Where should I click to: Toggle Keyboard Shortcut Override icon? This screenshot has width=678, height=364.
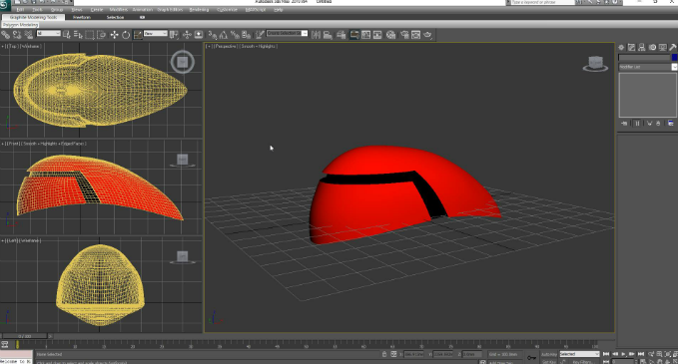[199, 35]
